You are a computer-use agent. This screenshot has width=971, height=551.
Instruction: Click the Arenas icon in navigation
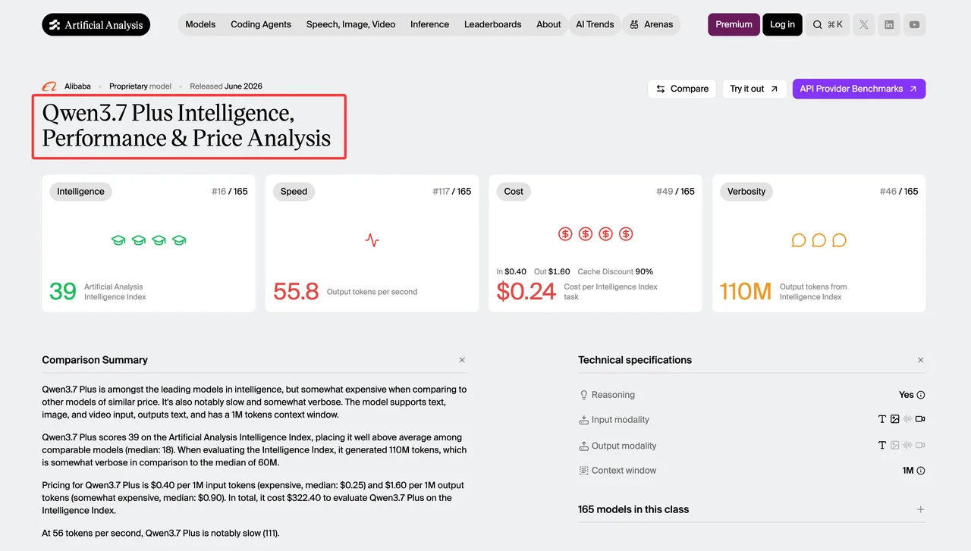[x=634, y=24]
